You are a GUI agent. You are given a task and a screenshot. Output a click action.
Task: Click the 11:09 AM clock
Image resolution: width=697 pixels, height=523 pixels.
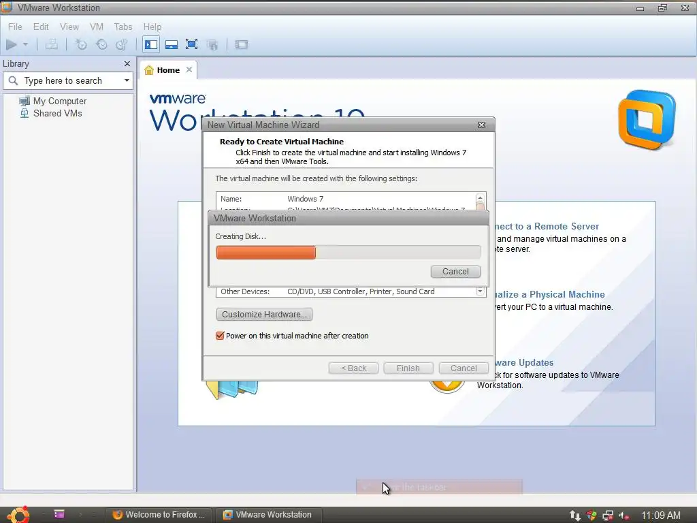pyautogui.click(x=660, y=516)
